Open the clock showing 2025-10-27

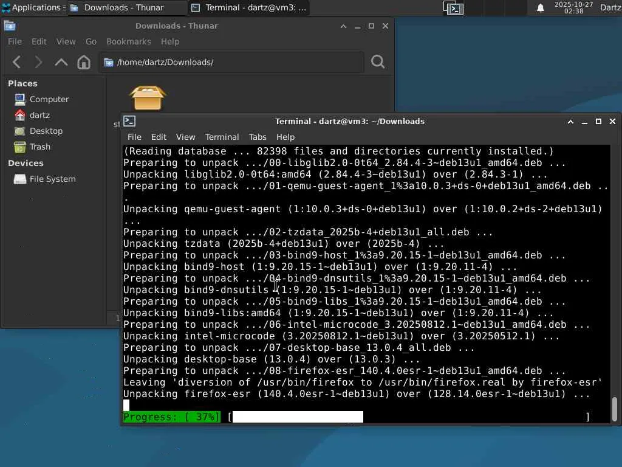[x=573, y=7]
